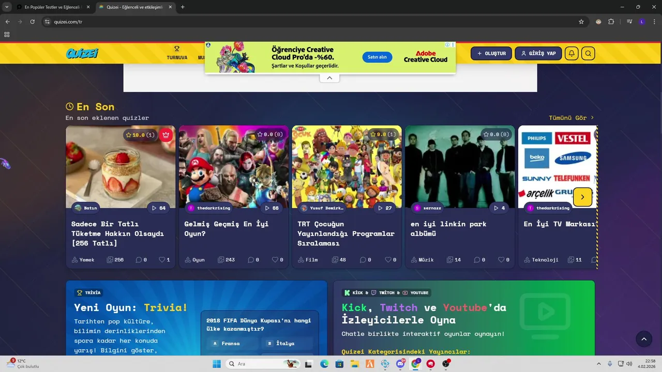This screenshot has width=662, height=372.
Task: Click the Müzik category tag
Action: click(423, 259)
